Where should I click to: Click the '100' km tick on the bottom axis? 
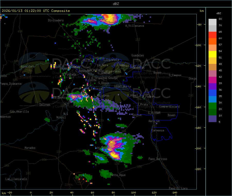point(134,193)
